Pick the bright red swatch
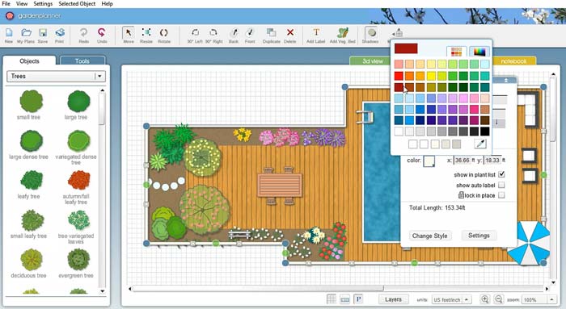Screen dimensions: 566x309 pyautogui.click(x=399, y=76)
